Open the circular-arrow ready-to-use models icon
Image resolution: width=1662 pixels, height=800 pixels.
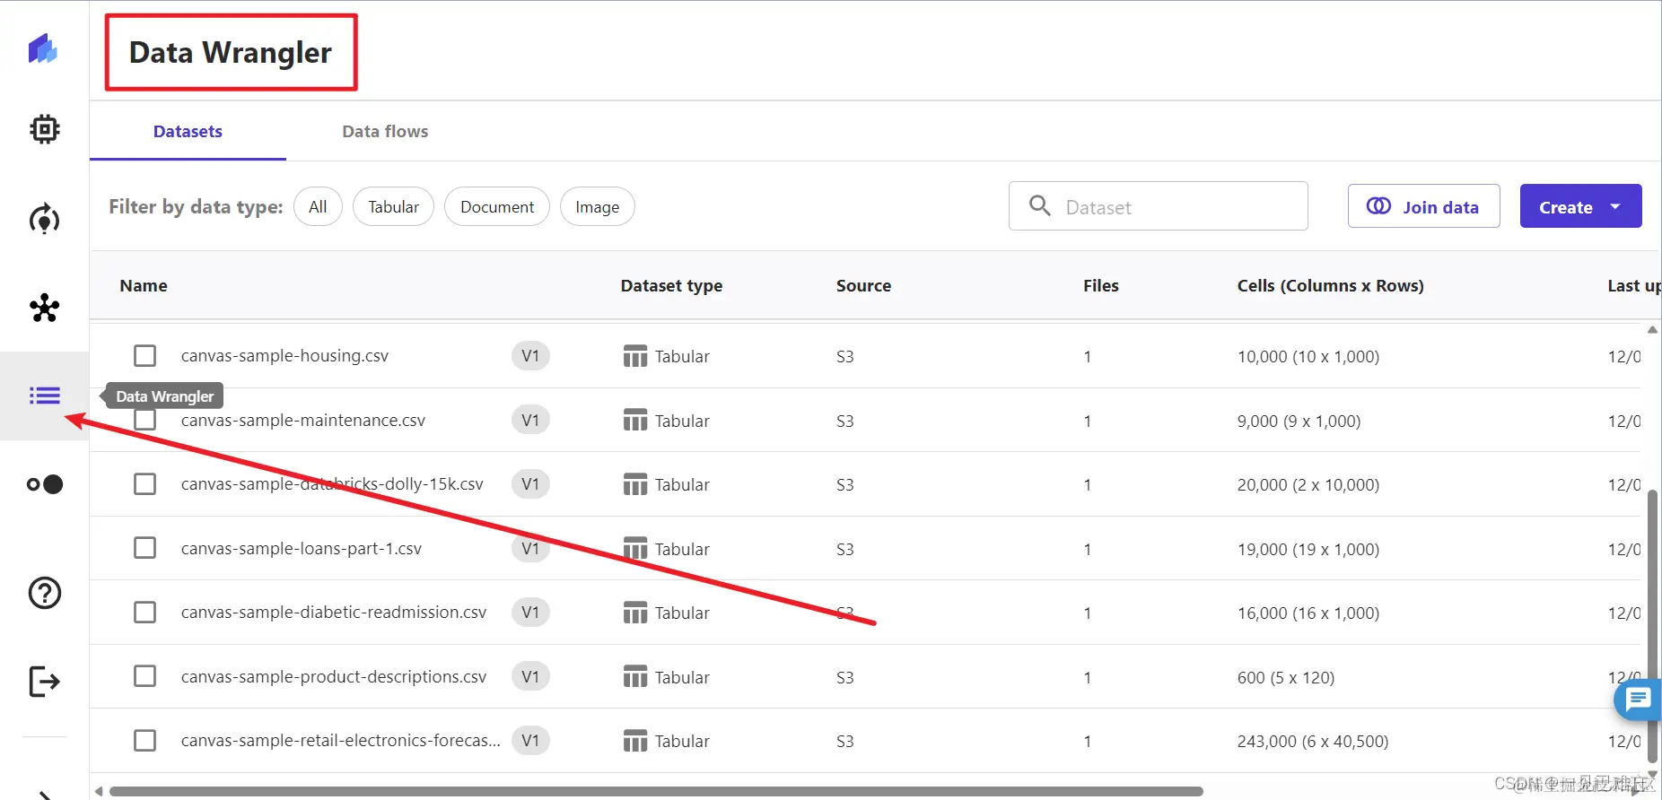(x=44, y=219)
